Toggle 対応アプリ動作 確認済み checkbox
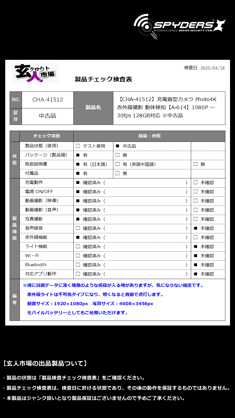The image size is (235, 418). 78,274
